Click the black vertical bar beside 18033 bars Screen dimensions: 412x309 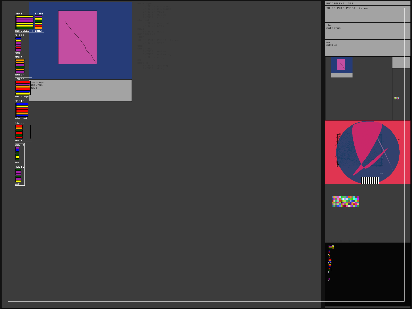click(x=31, y=132)
